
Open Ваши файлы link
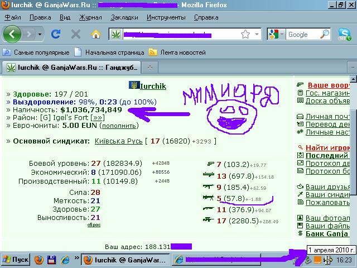click(x=327, y=226)
